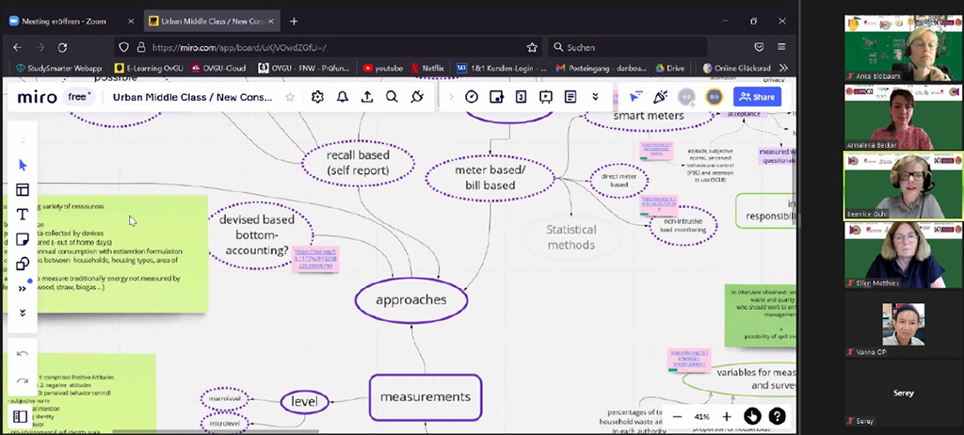Expand the collaboration toolbar chevron

[451, 97]
